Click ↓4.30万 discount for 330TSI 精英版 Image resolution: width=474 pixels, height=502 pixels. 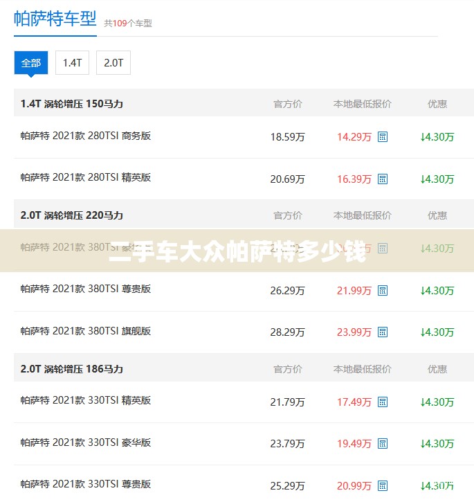[x=437, y=402]
